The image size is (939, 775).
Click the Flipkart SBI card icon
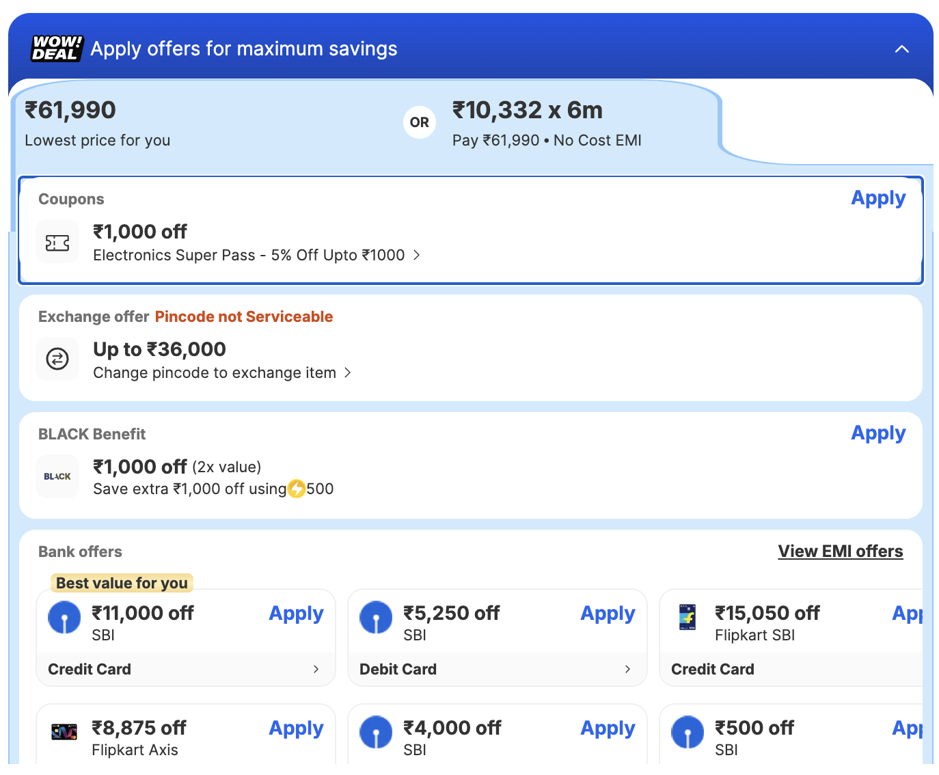pos(688,617)
